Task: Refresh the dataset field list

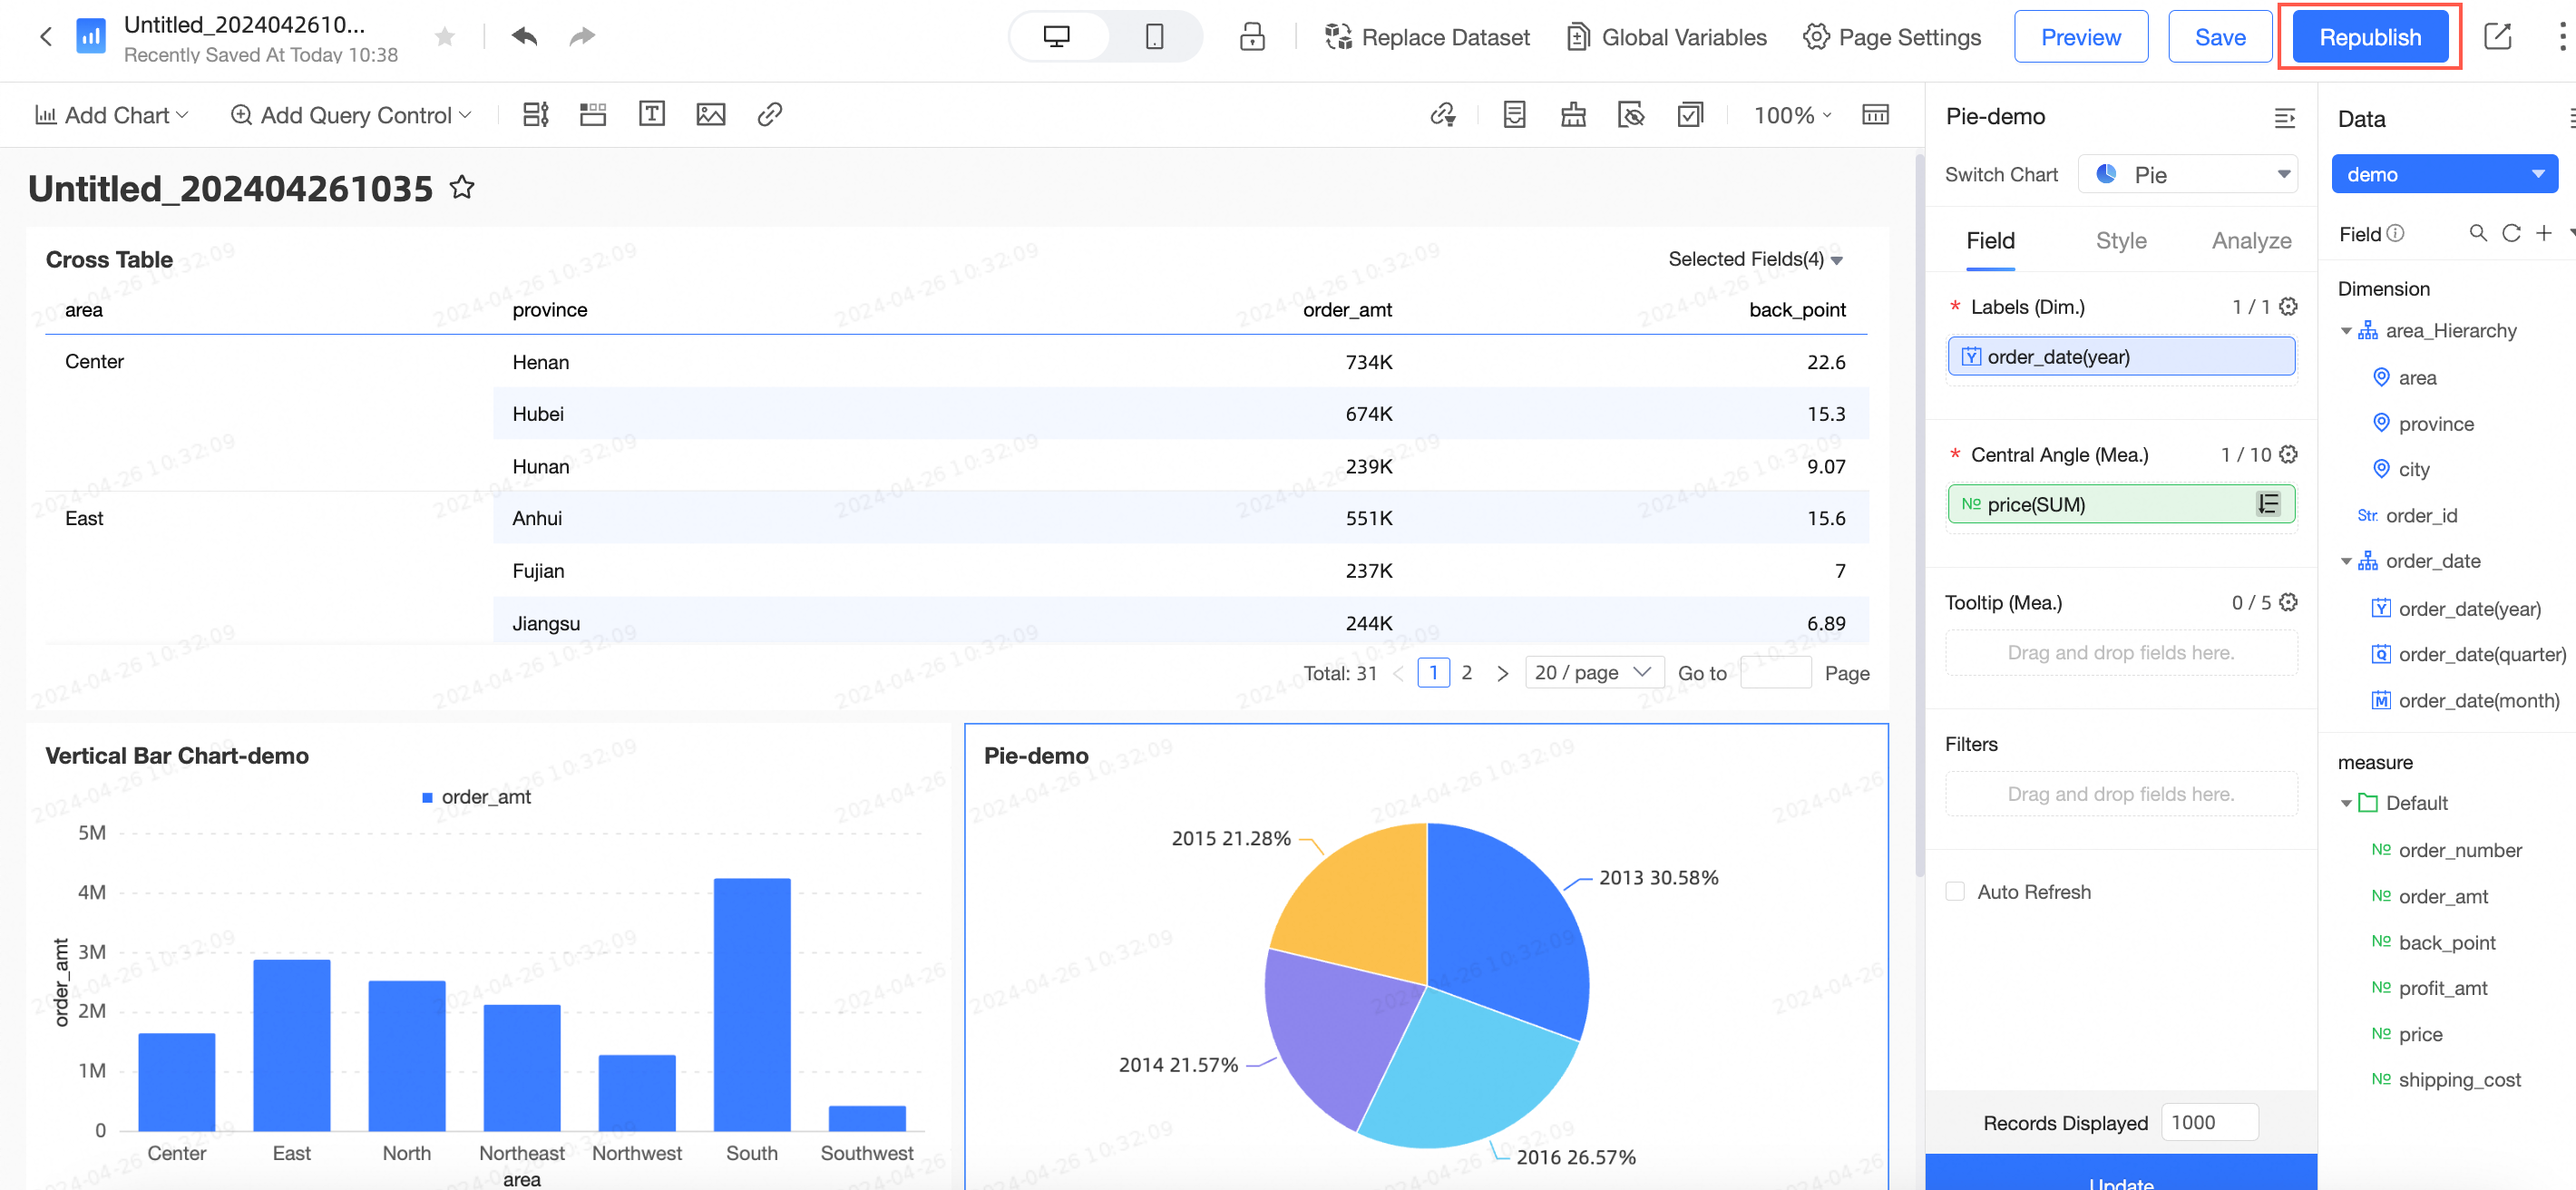Action: click(2510, 233)
